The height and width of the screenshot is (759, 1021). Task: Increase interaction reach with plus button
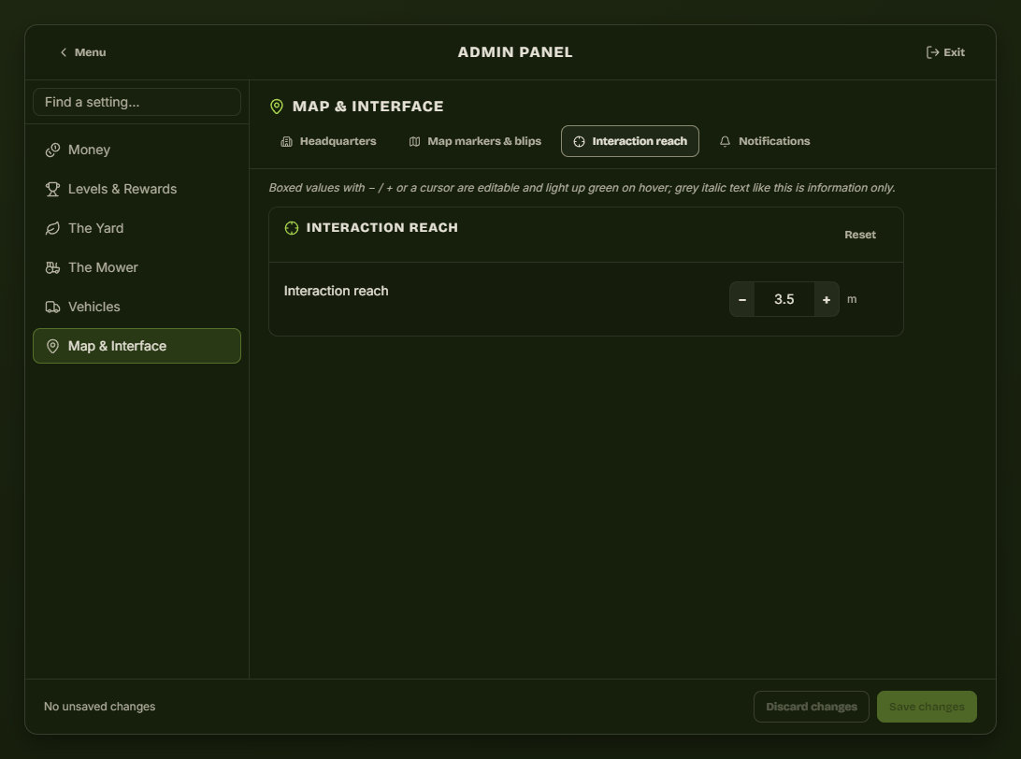pos(827,299)
